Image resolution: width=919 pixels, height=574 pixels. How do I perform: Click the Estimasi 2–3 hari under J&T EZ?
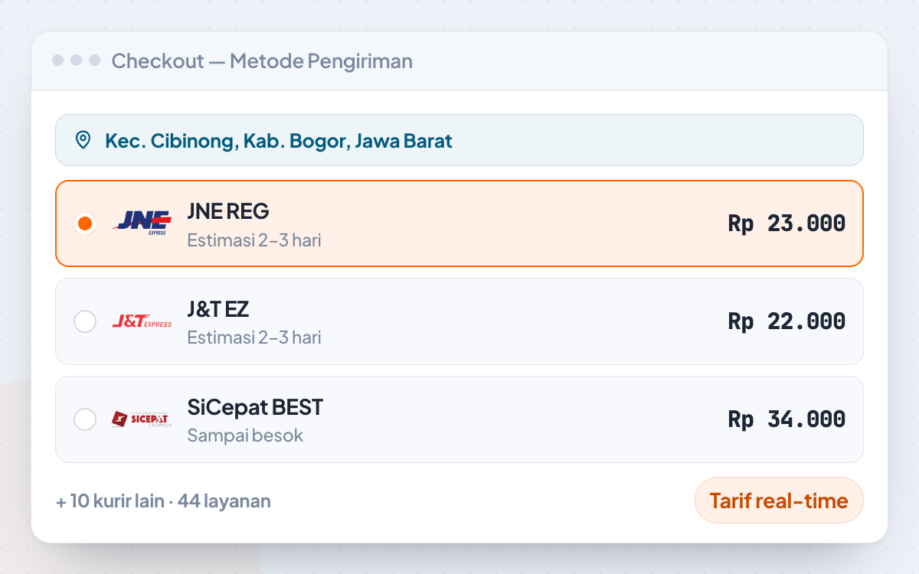point(254,338)
